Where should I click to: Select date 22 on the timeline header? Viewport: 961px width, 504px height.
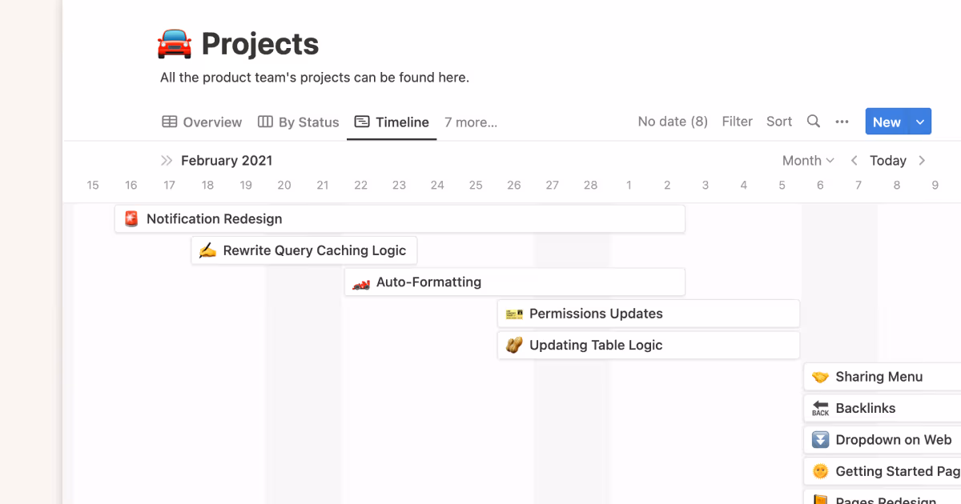pos(360,185)
